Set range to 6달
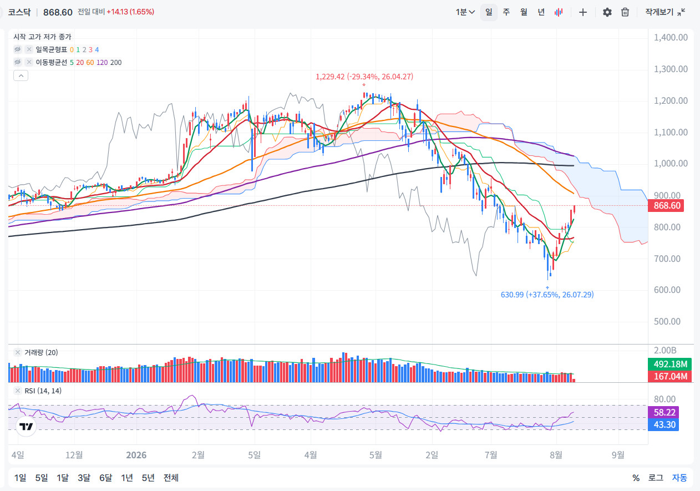Viewport: 700px width, 491px height. click(105, 478)
